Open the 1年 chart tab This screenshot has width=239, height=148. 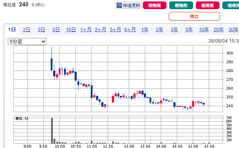[145, 30]
